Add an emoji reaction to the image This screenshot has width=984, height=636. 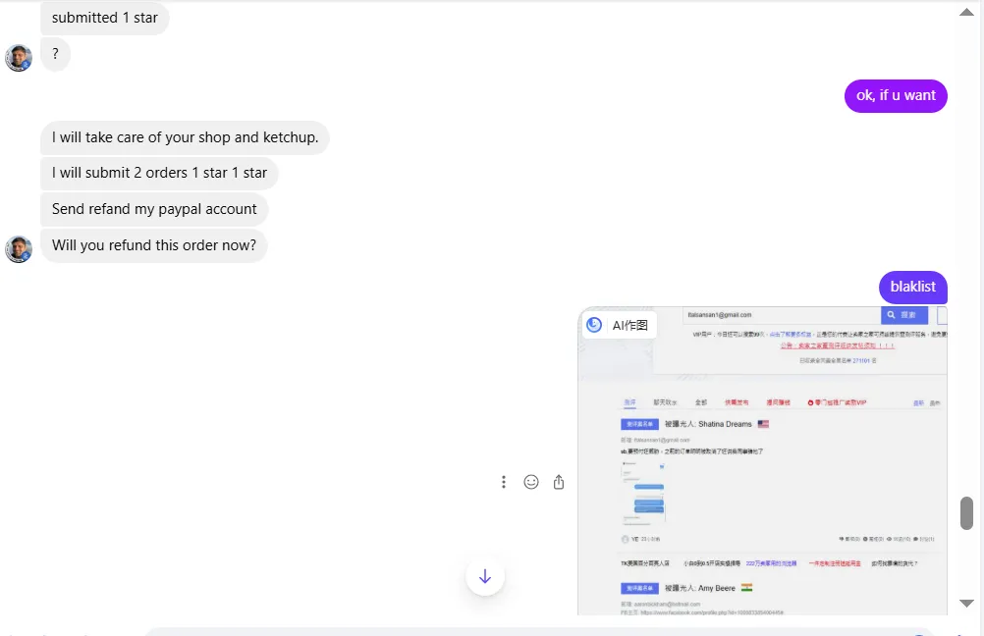[531, 482]
